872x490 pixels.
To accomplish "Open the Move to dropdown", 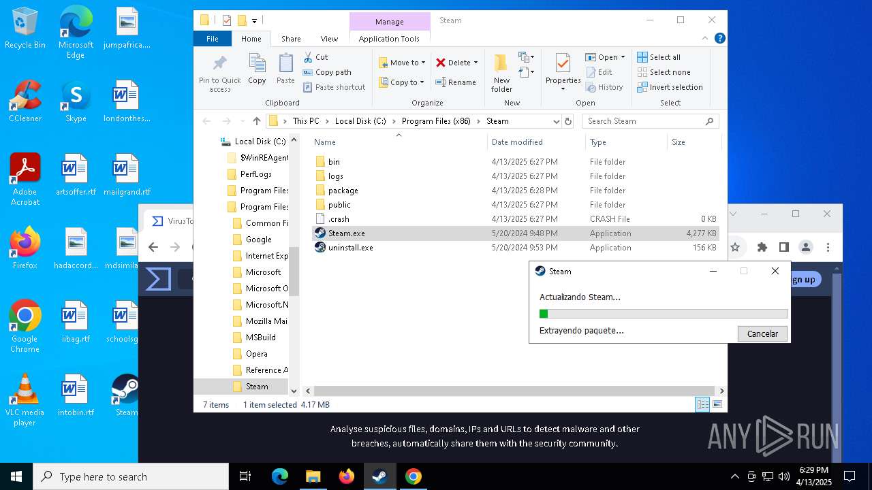I will 402,62.
